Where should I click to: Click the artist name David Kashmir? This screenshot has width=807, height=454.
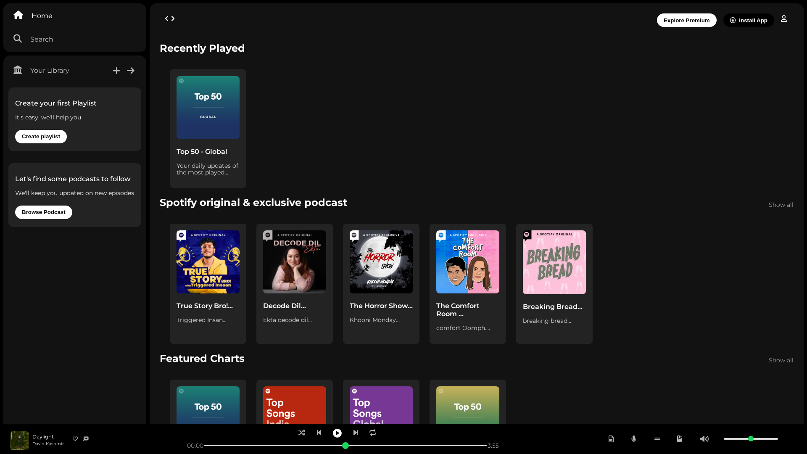coord(48,444)
